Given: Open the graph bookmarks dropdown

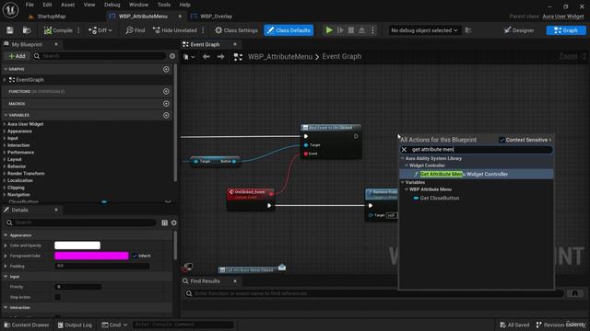Looking at the screenshot, I should click(189, 57).
